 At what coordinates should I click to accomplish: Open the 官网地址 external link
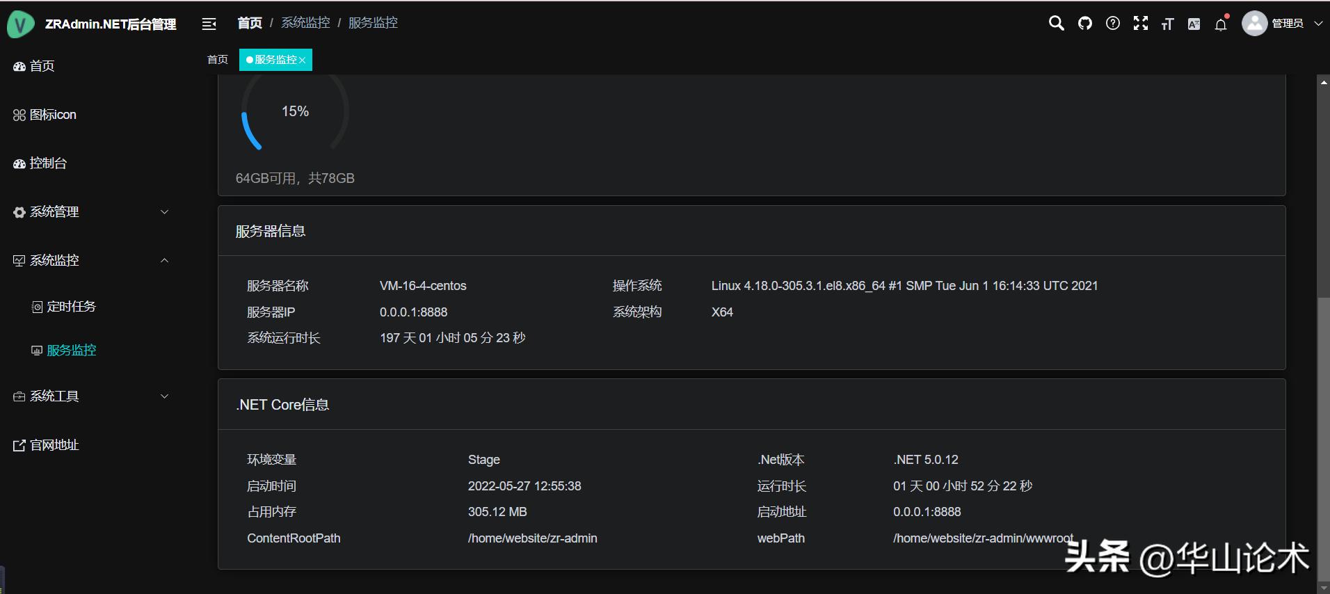[54, 445]
